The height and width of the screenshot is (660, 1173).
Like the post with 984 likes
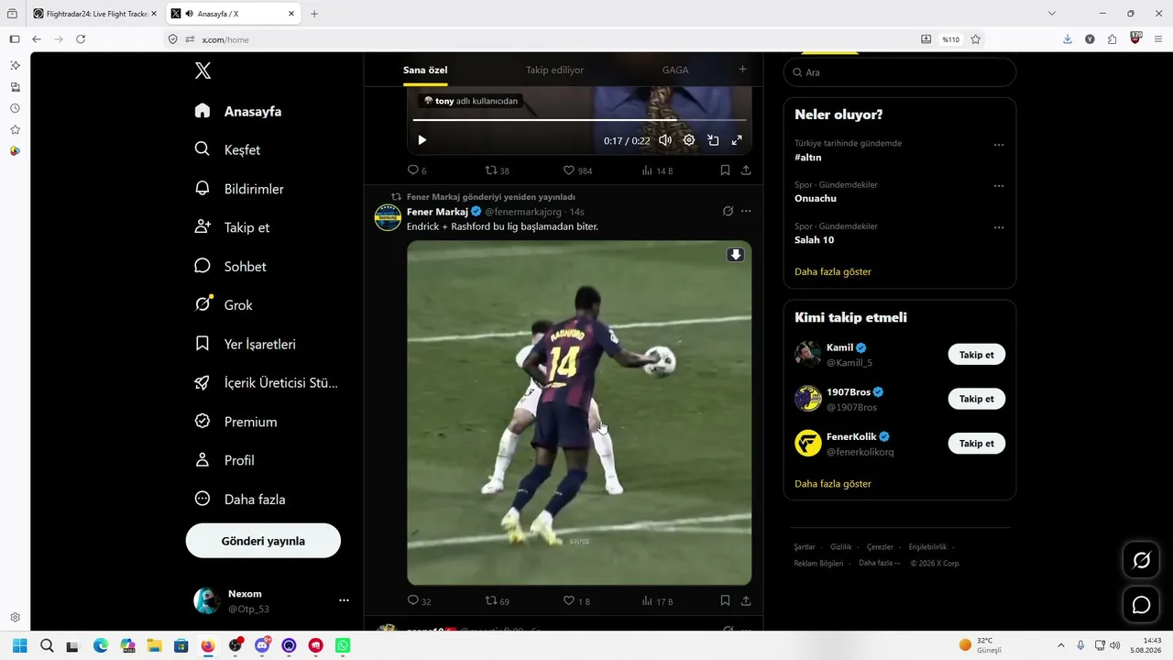point(577,170)
